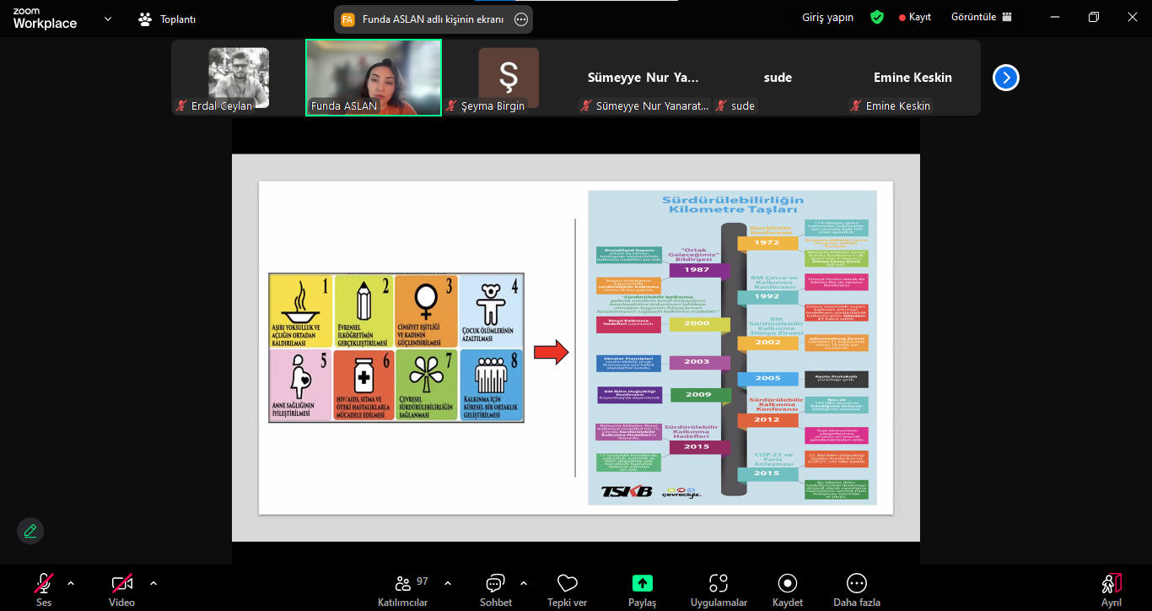The image size is (1152, 611).
Task: Open the Toplantı tab
Action: [x=167, y=19]
